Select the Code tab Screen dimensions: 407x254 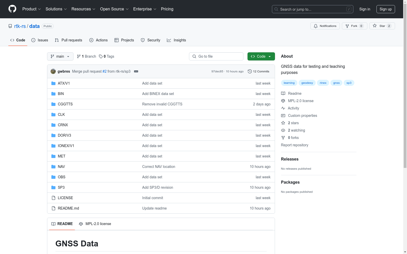(18, 40)
